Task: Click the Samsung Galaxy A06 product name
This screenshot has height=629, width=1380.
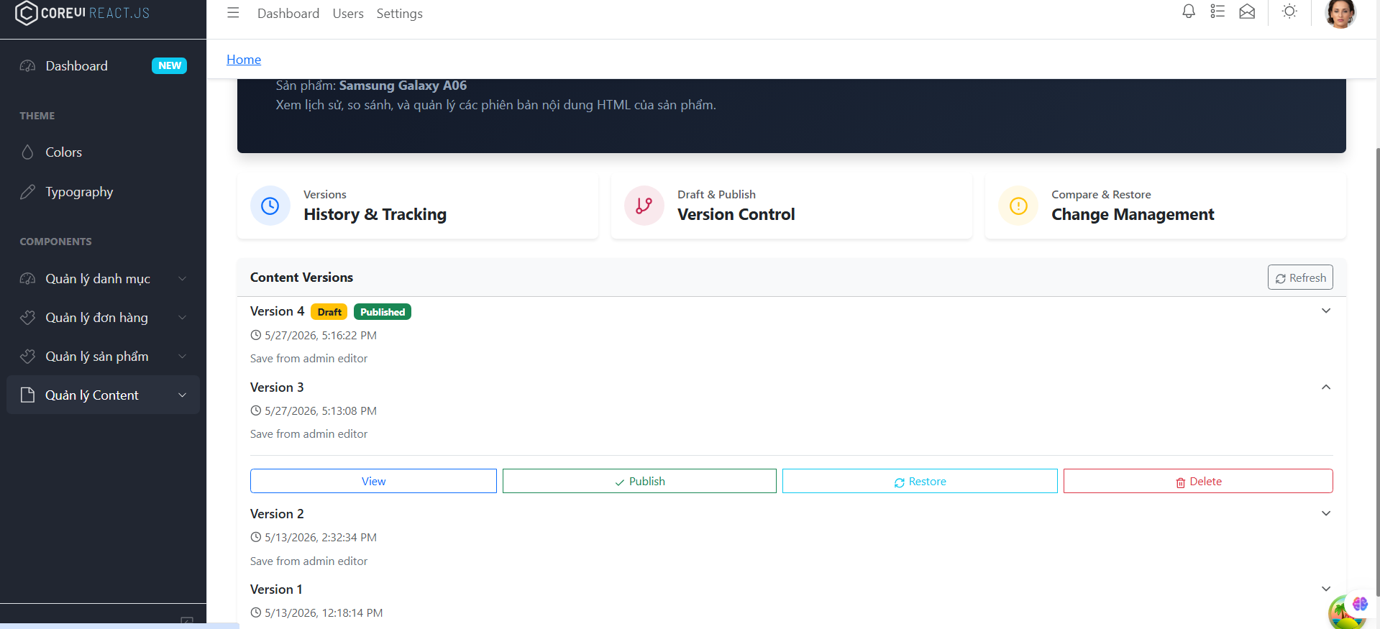Action: pyautogui.click(x=403, y=86)
